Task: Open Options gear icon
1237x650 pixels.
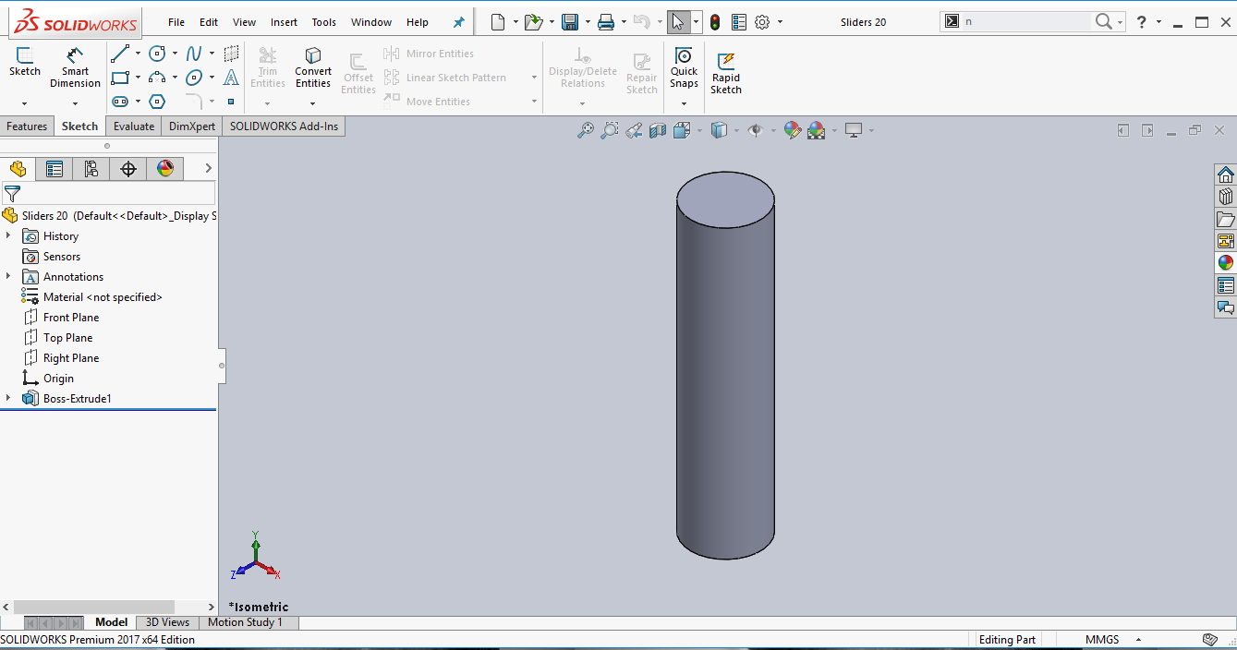Action: tap(762, 22)
